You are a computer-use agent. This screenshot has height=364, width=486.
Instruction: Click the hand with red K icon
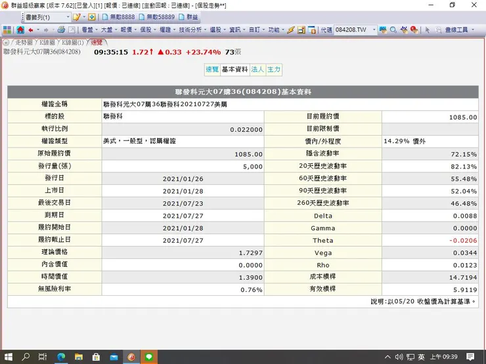tap(414, 30)
